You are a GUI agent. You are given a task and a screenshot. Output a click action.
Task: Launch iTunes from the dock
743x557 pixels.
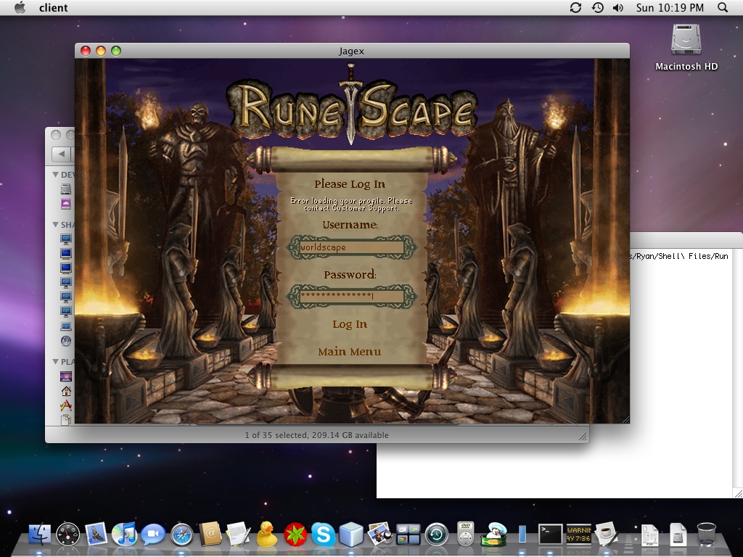click(x=124, y=535)
